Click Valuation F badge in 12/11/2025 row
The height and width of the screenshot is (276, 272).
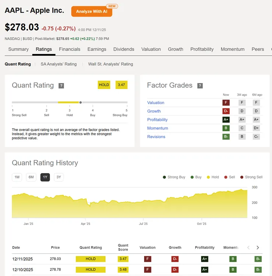pyautogui.click(x=147, y=259)
